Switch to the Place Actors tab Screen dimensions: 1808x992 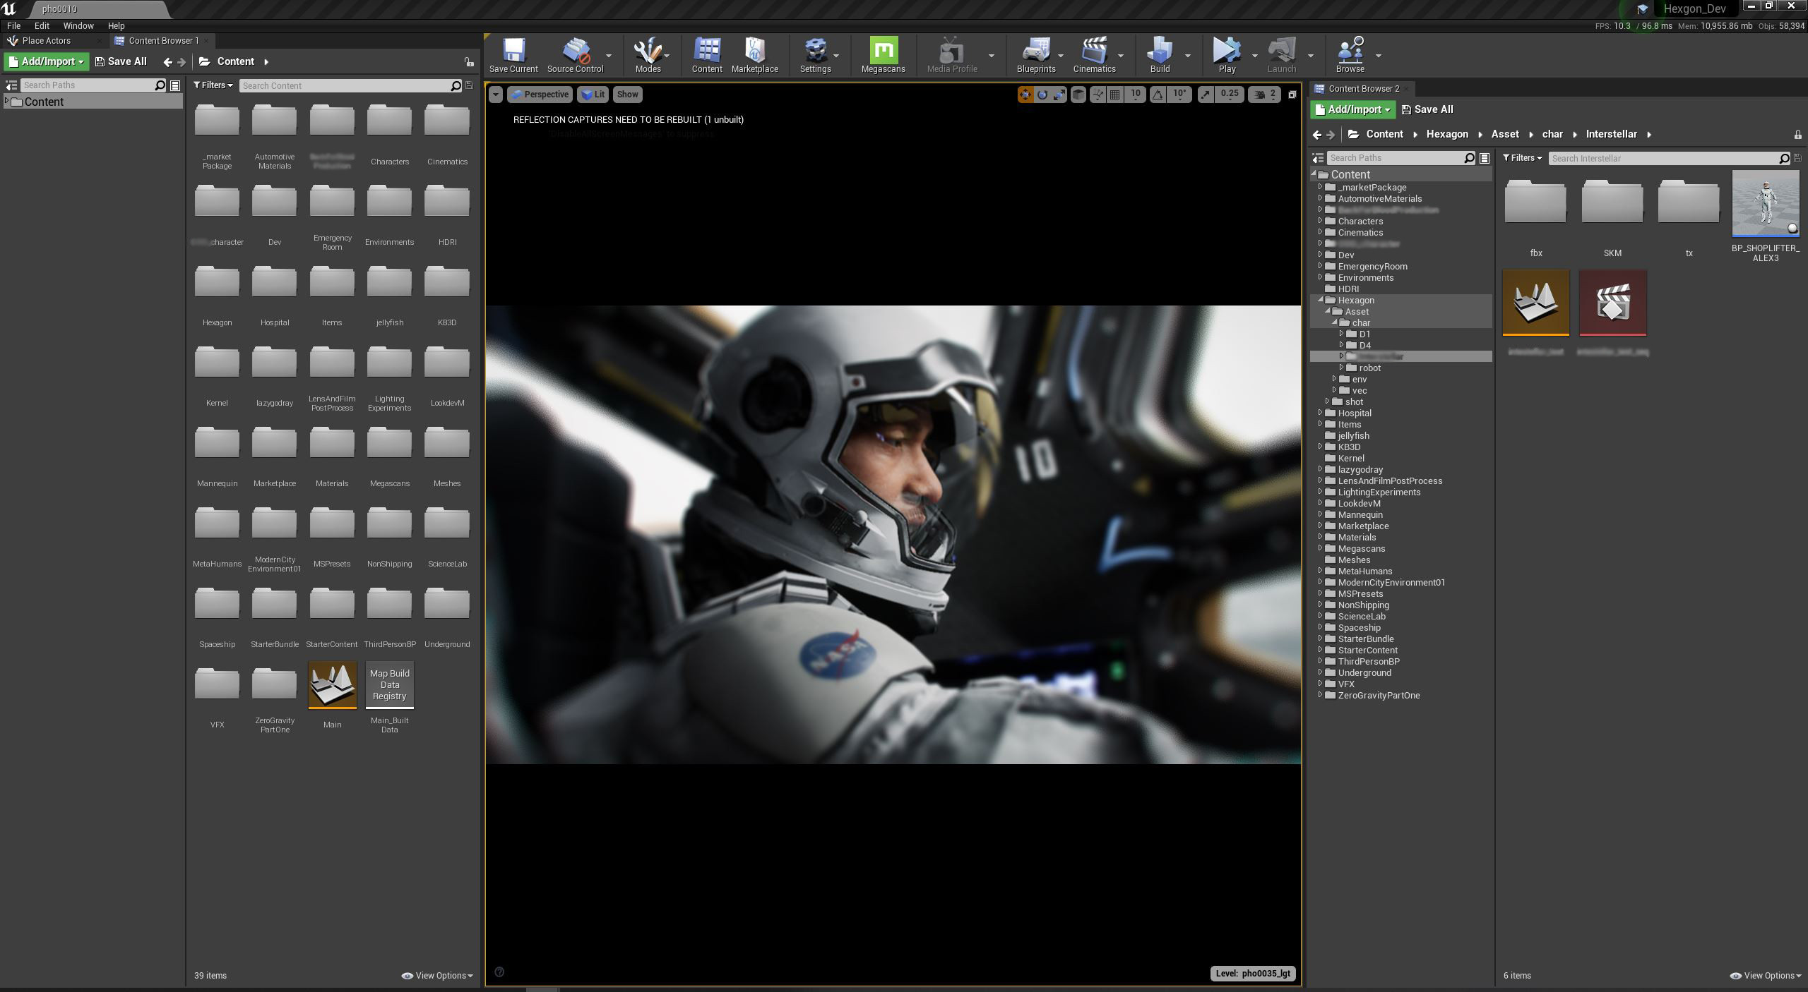[x=46, y=41]
